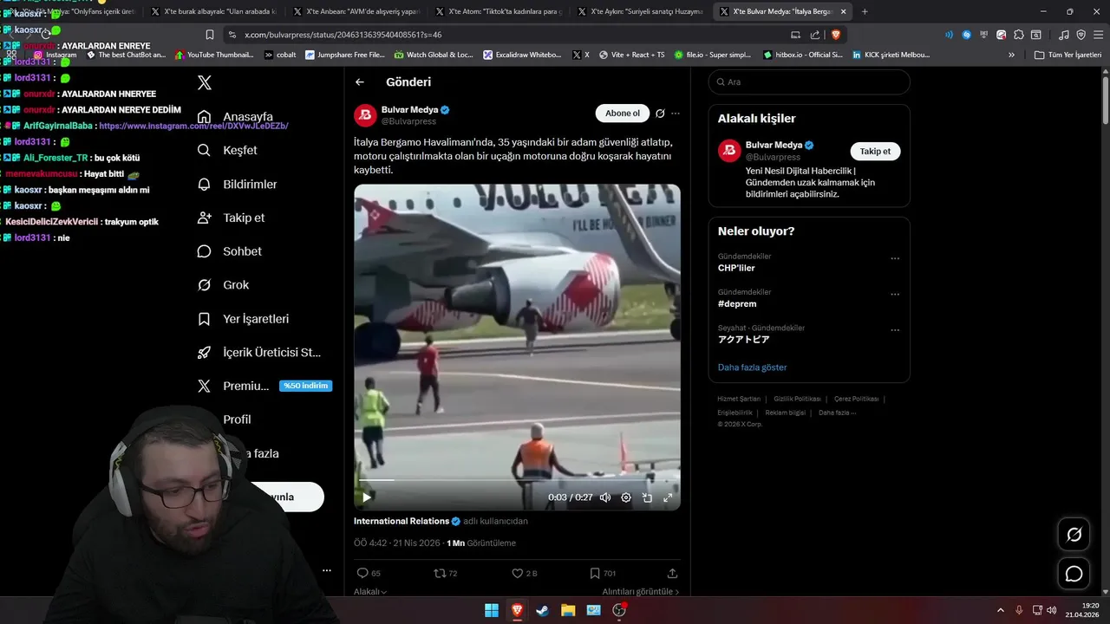Expand the video to fullscreen
This screenshot has height=624, width=1110.
pos(668,497)
